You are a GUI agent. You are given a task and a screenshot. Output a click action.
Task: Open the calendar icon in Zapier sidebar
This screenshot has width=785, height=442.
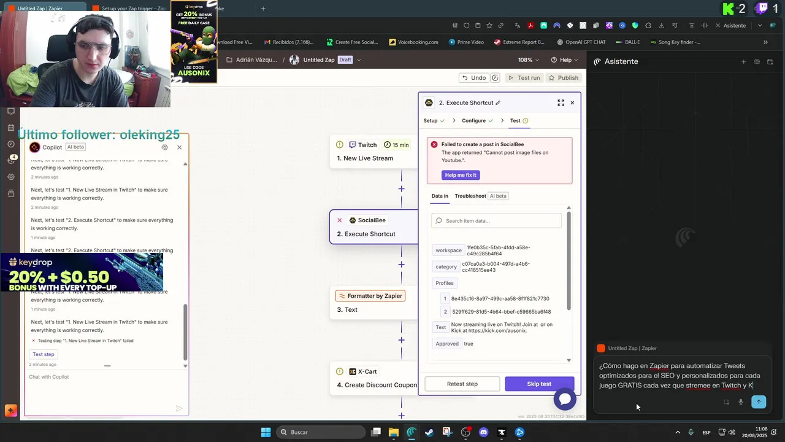10,128
